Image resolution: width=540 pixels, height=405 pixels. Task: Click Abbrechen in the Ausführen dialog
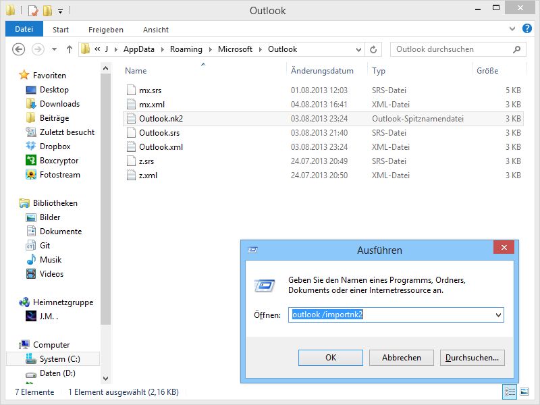(401, 358)
